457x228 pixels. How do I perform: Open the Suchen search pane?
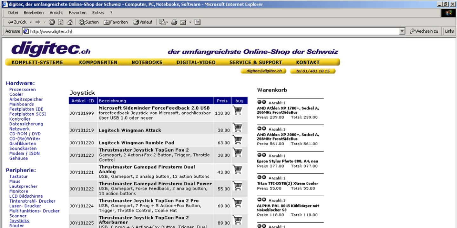point(89,22)
